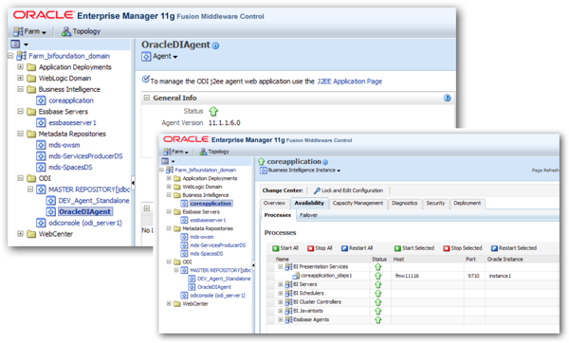The height and width of the screenshot is (343, 569).
Task: Click Start All processes button
Action: click(285, 248)
